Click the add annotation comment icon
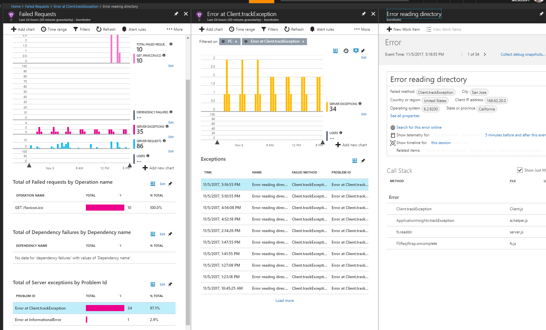 coord(356,51)
